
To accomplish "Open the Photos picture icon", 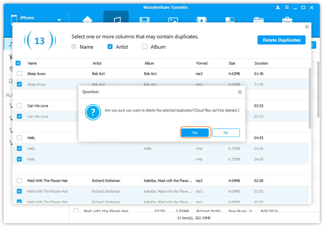I will tap(173, 19).
